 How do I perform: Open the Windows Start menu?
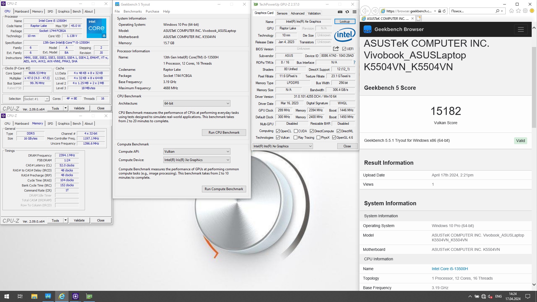(7, 296)
